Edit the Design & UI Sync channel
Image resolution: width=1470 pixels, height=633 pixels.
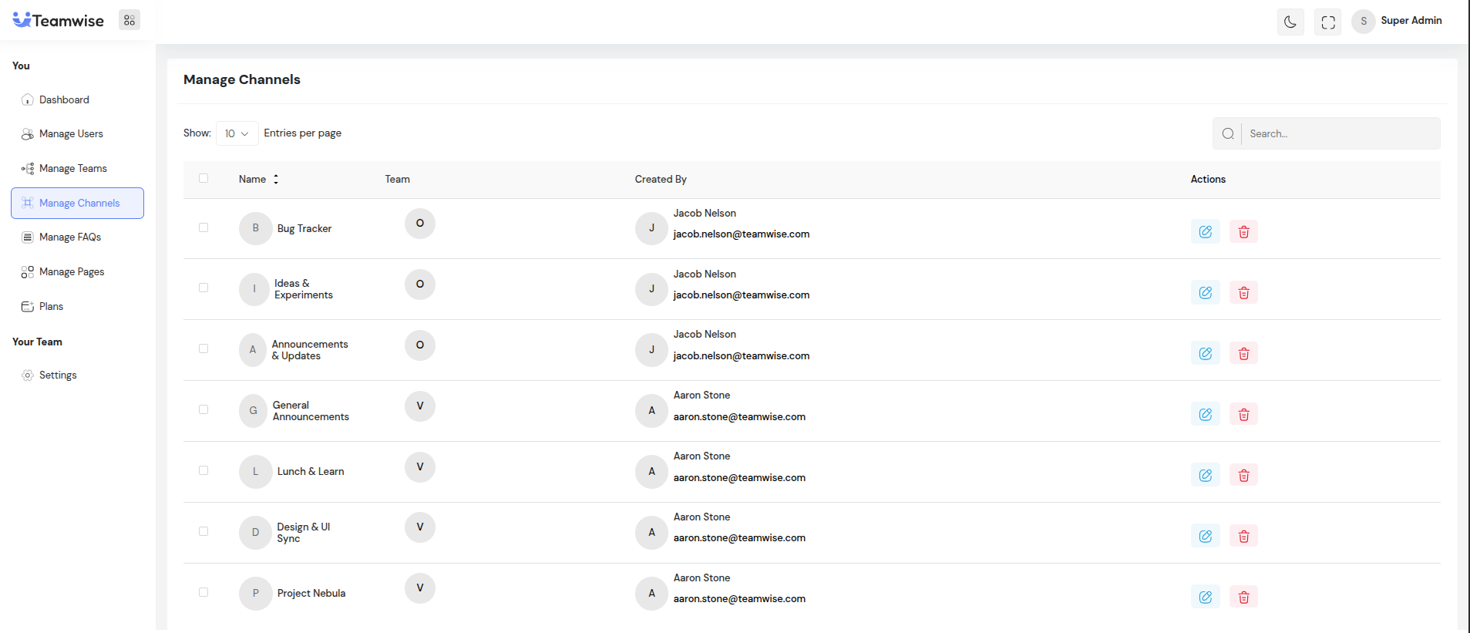1205,537
